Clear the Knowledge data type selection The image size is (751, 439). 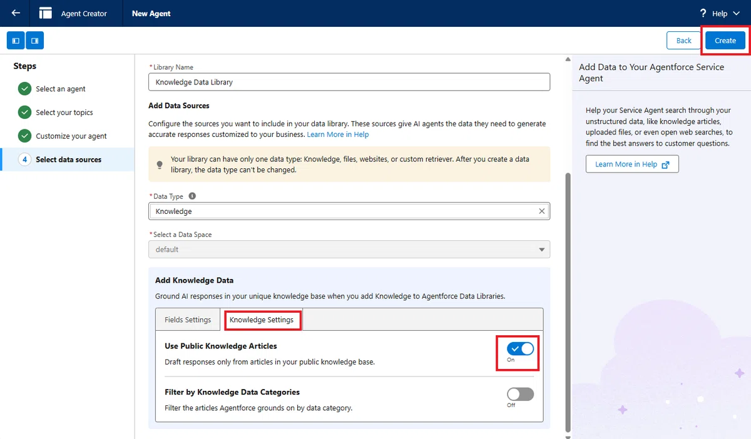(542, 211)
